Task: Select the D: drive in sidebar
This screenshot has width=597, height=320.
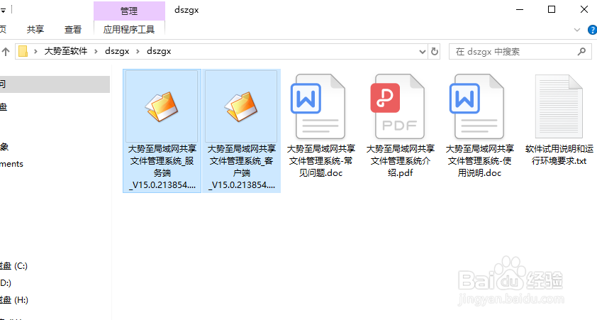Action: [x=6, y=283]
